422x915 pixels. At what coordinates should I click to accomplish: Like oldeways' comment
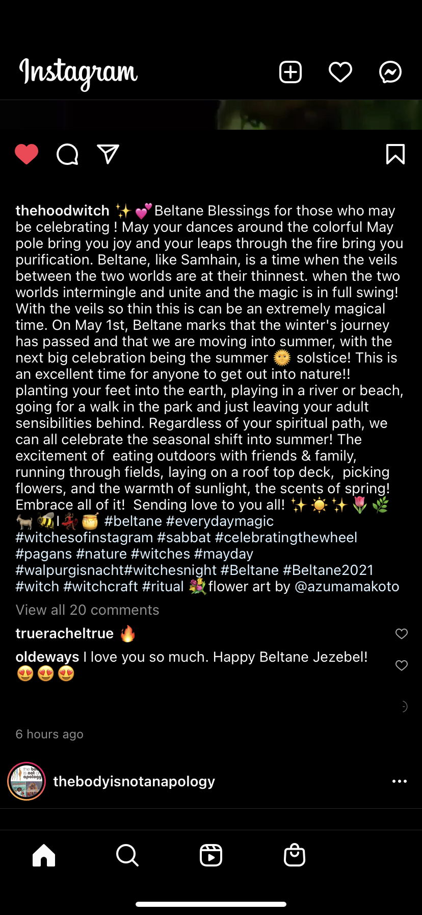click(x=402, y=665)
